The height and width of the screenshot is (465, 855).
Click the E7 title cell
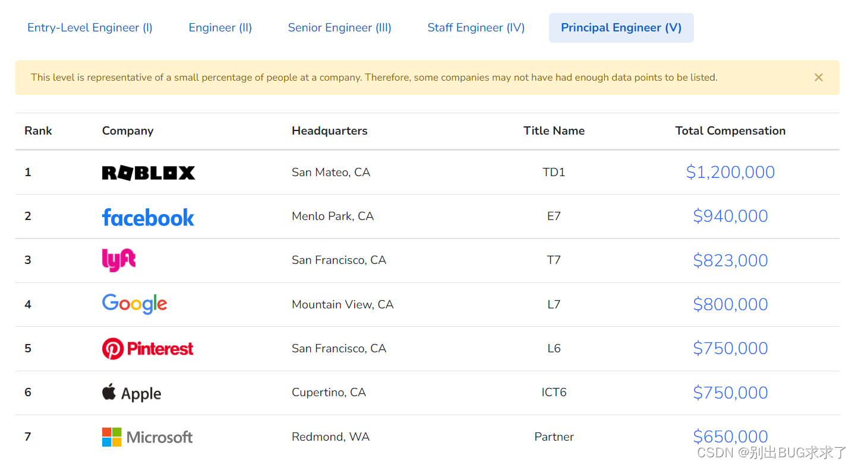[x=554, y=216]
